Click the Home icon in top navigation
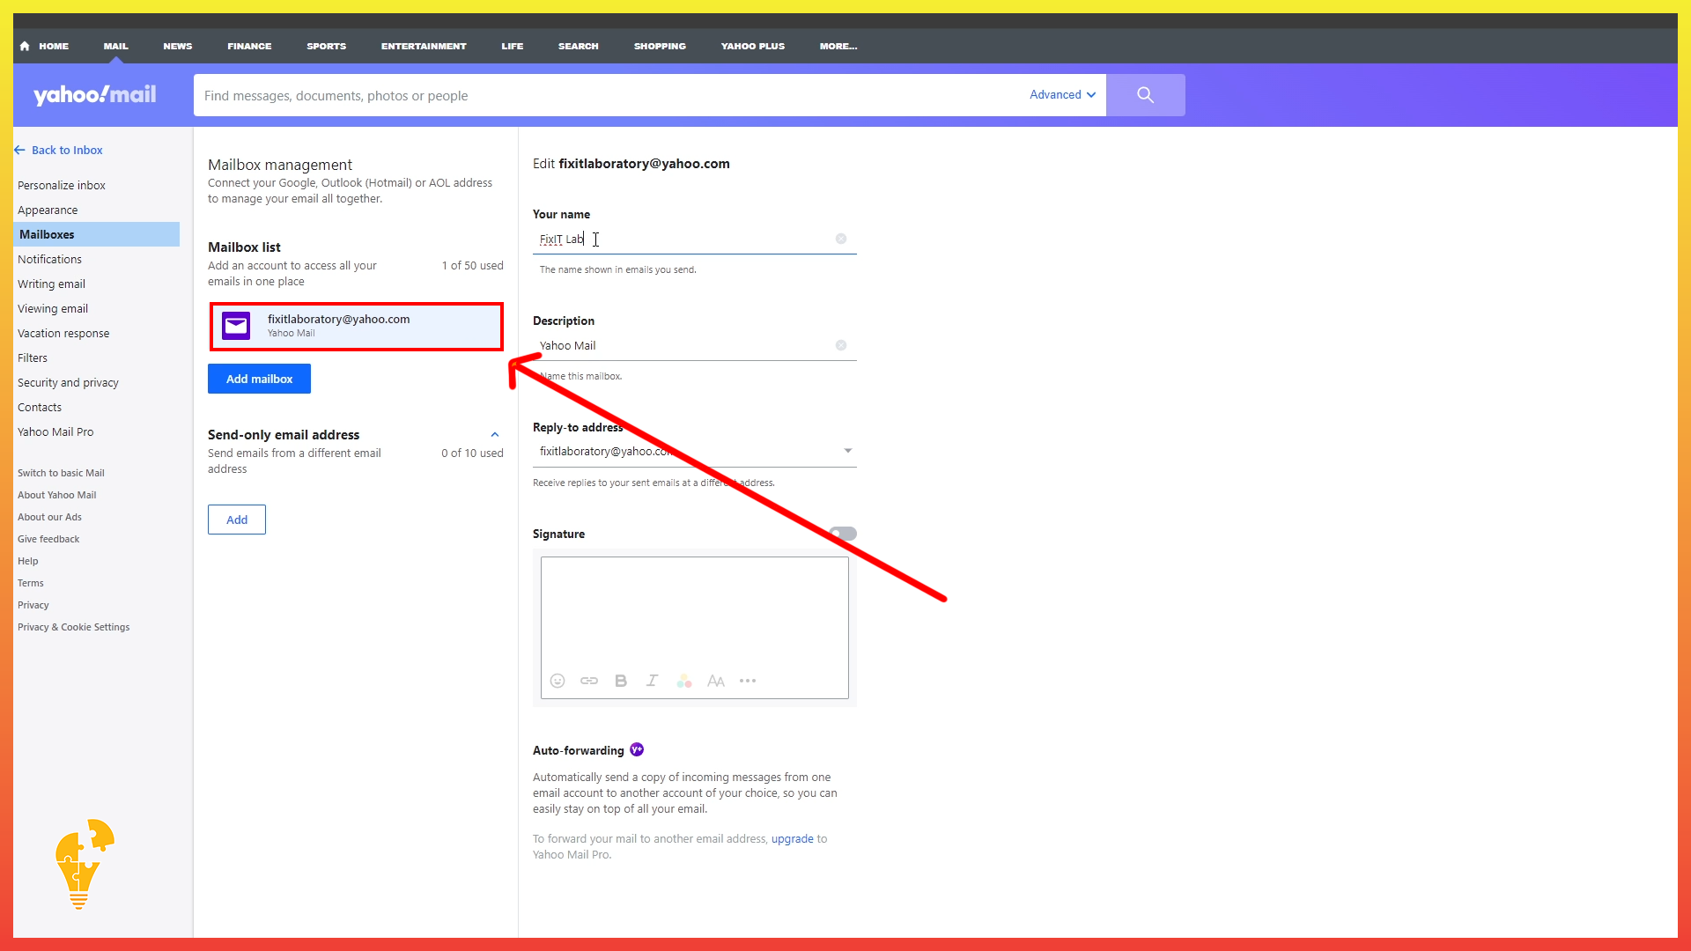Screen dimensions: 1691x951 click(x=25, y=46)
